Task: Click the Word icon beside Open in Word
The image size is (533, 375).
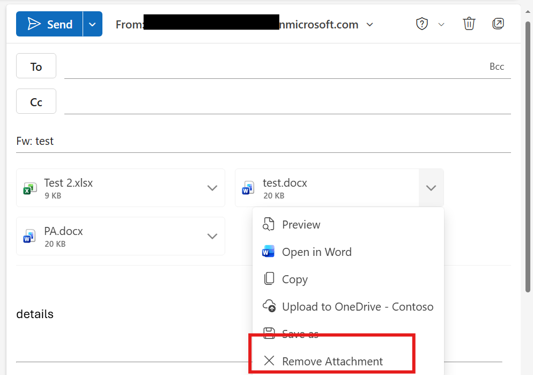Action: 268,252
